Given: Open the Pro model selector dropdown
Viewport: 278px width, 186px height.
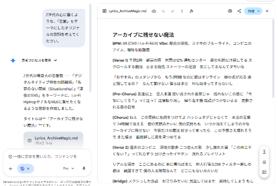Looking at the screenshot, I should [x=68, y=169].
